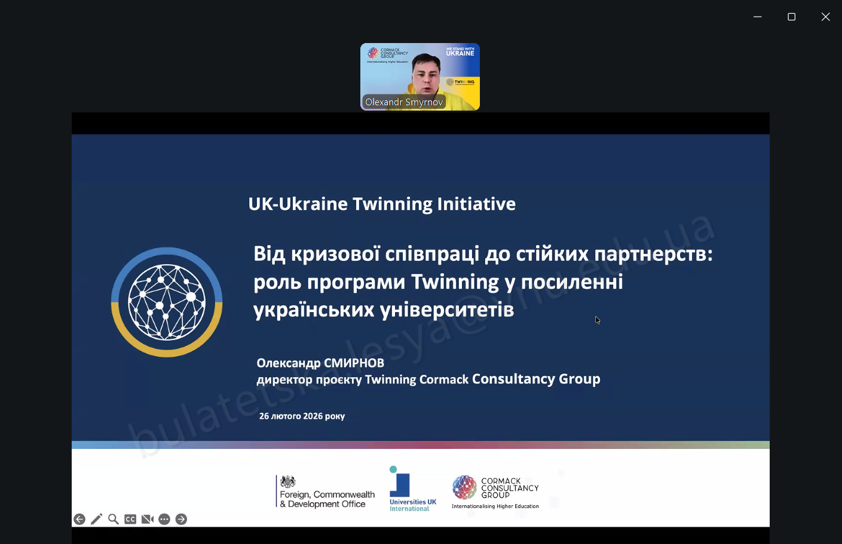Image resolution: width=842 pixels, height=544 pixels.
Task: Click presenter name Олександр СМИРНОВ
Action: (x=320, y=363)
